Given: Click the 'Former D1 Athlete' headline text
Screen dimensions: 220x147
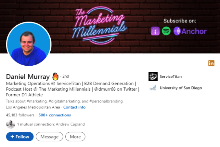Looking at the screenshot, I should (24, 95).
